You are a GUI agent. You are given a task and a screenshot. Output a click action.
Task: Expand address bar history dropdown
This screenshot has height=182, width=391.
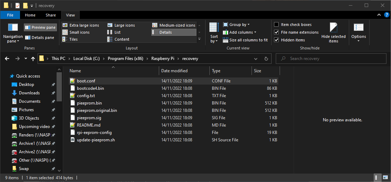[x=256, y=59]
